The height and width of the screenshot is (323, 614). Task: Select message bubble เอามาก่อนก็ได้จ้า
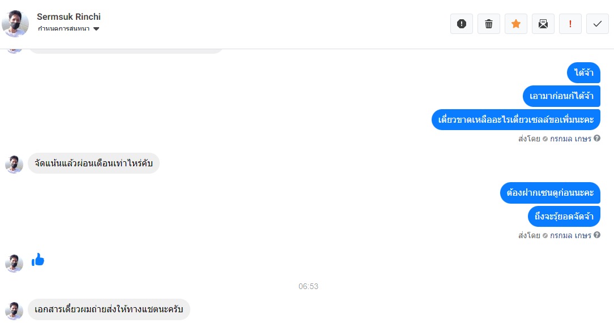[561, 96]
